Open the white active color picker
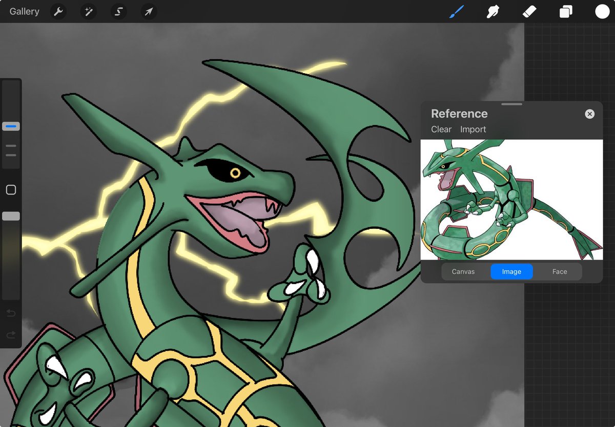This screenshot has width=615, height=427. tap(602, 11)
